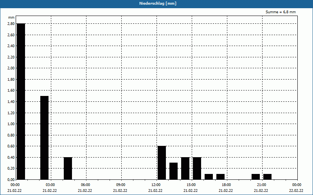Click the "2,40" y-axis value
313x195 pixels.
pos(11,46)
